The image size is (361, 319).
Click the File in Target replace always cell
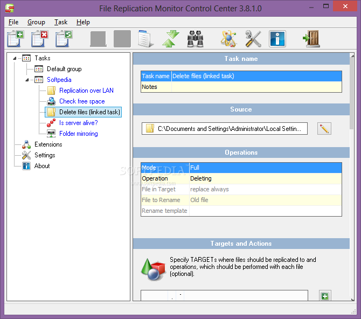click(x=266, y=189)
